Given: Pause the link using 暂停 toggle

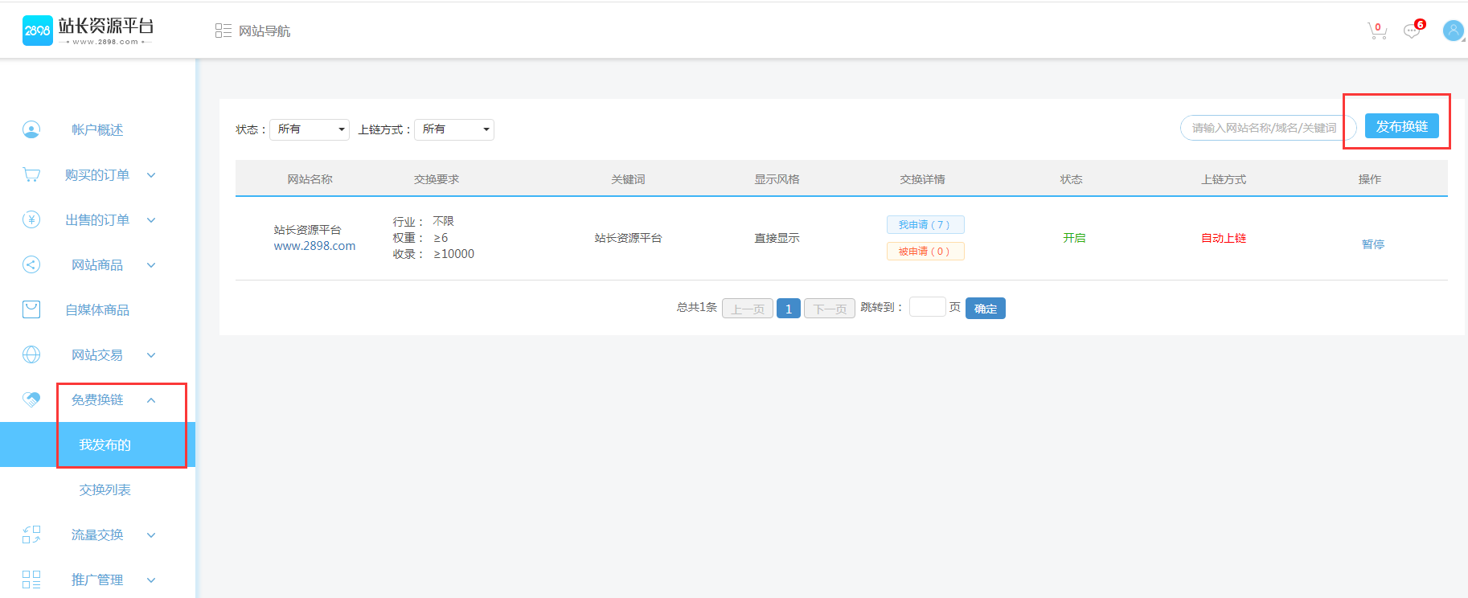Looking at the screenshot, I should pos(1372,244).
